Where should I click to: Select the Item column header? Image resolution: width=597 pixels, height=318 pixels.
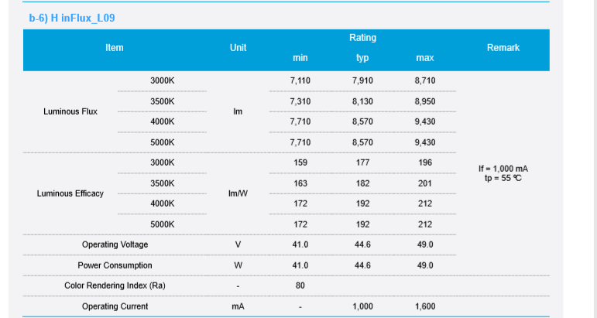[x=115, y=48]
